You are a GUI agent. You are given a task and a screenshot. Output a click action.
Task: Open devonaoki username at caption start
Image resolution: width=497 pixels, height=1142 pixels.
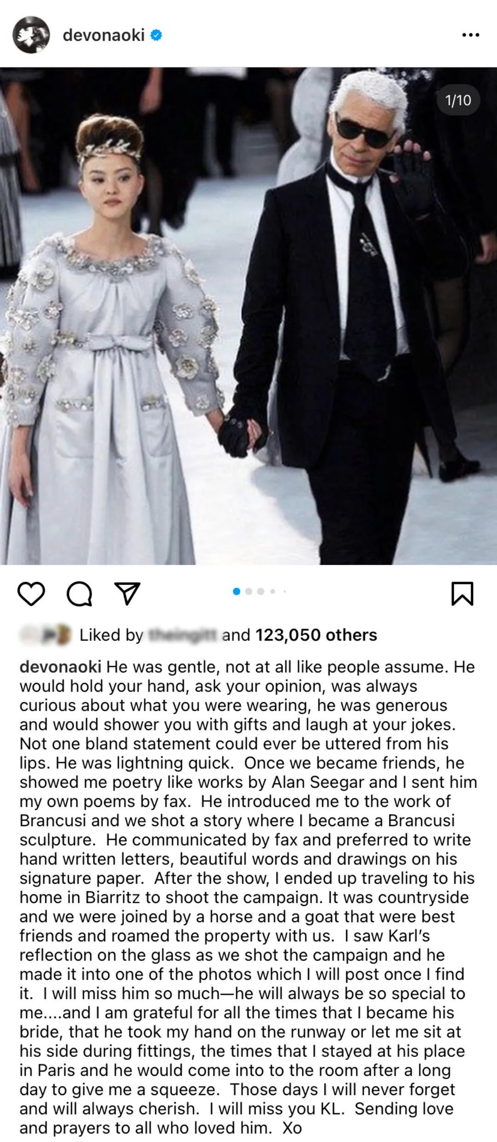60,667
